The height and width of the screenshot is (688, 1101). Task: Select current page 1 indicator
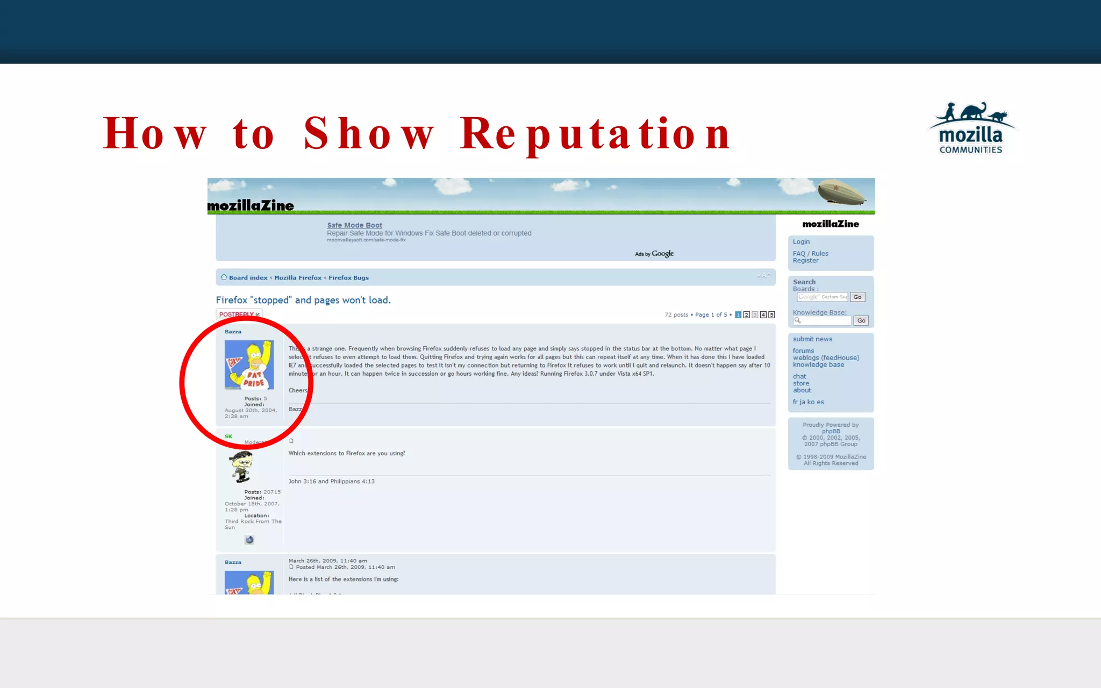point(738,315)
